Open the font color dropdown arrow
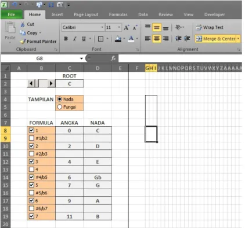Screen dimensions: 245x228 [137, 39]
